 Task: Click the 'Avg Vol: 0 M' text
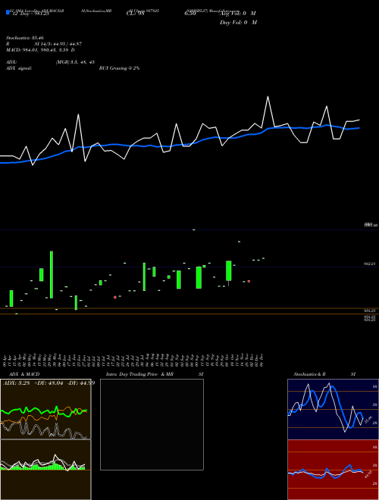238,14
